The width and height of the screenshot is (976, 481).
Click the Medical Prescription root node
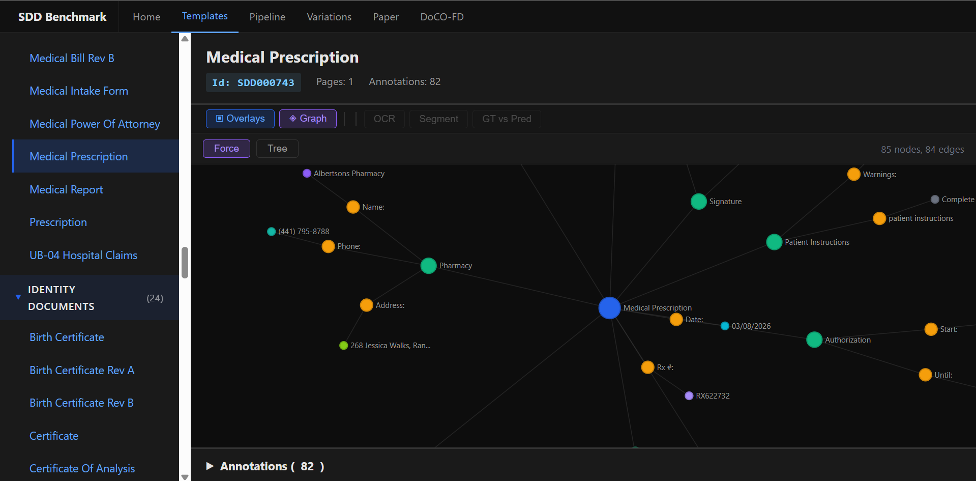(609, 308)
